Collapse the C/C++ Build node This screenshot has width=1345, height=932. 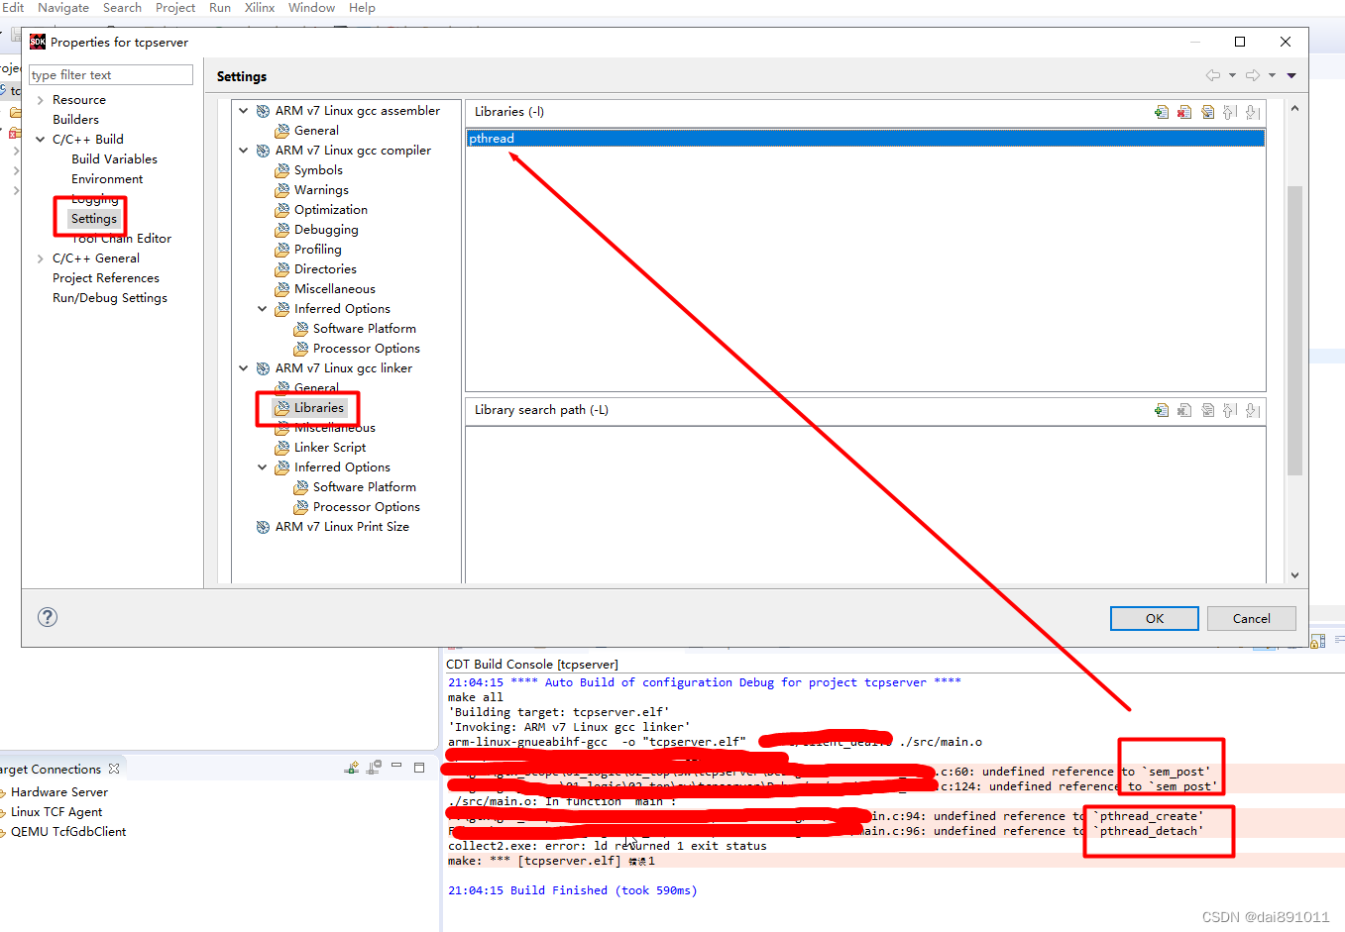point(40,140)
